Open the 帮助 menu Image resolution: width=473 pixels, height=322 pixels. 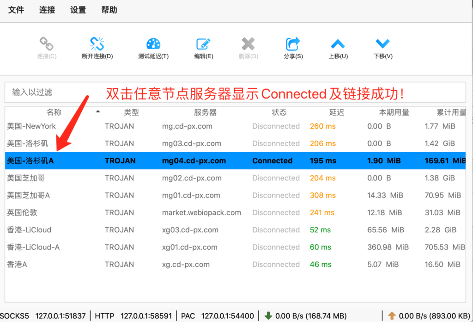[x=109, y=10]
